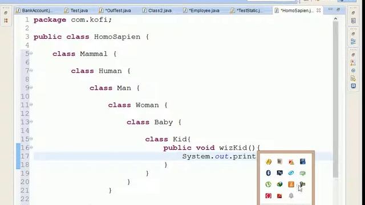Click the yellow gear tray icon

pyautogui.click(x=269, y=162)
